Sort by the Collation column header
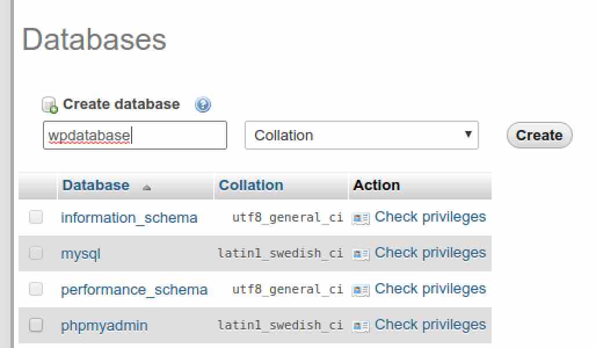This screenshot has height=348, width=596. pos(251,186)
